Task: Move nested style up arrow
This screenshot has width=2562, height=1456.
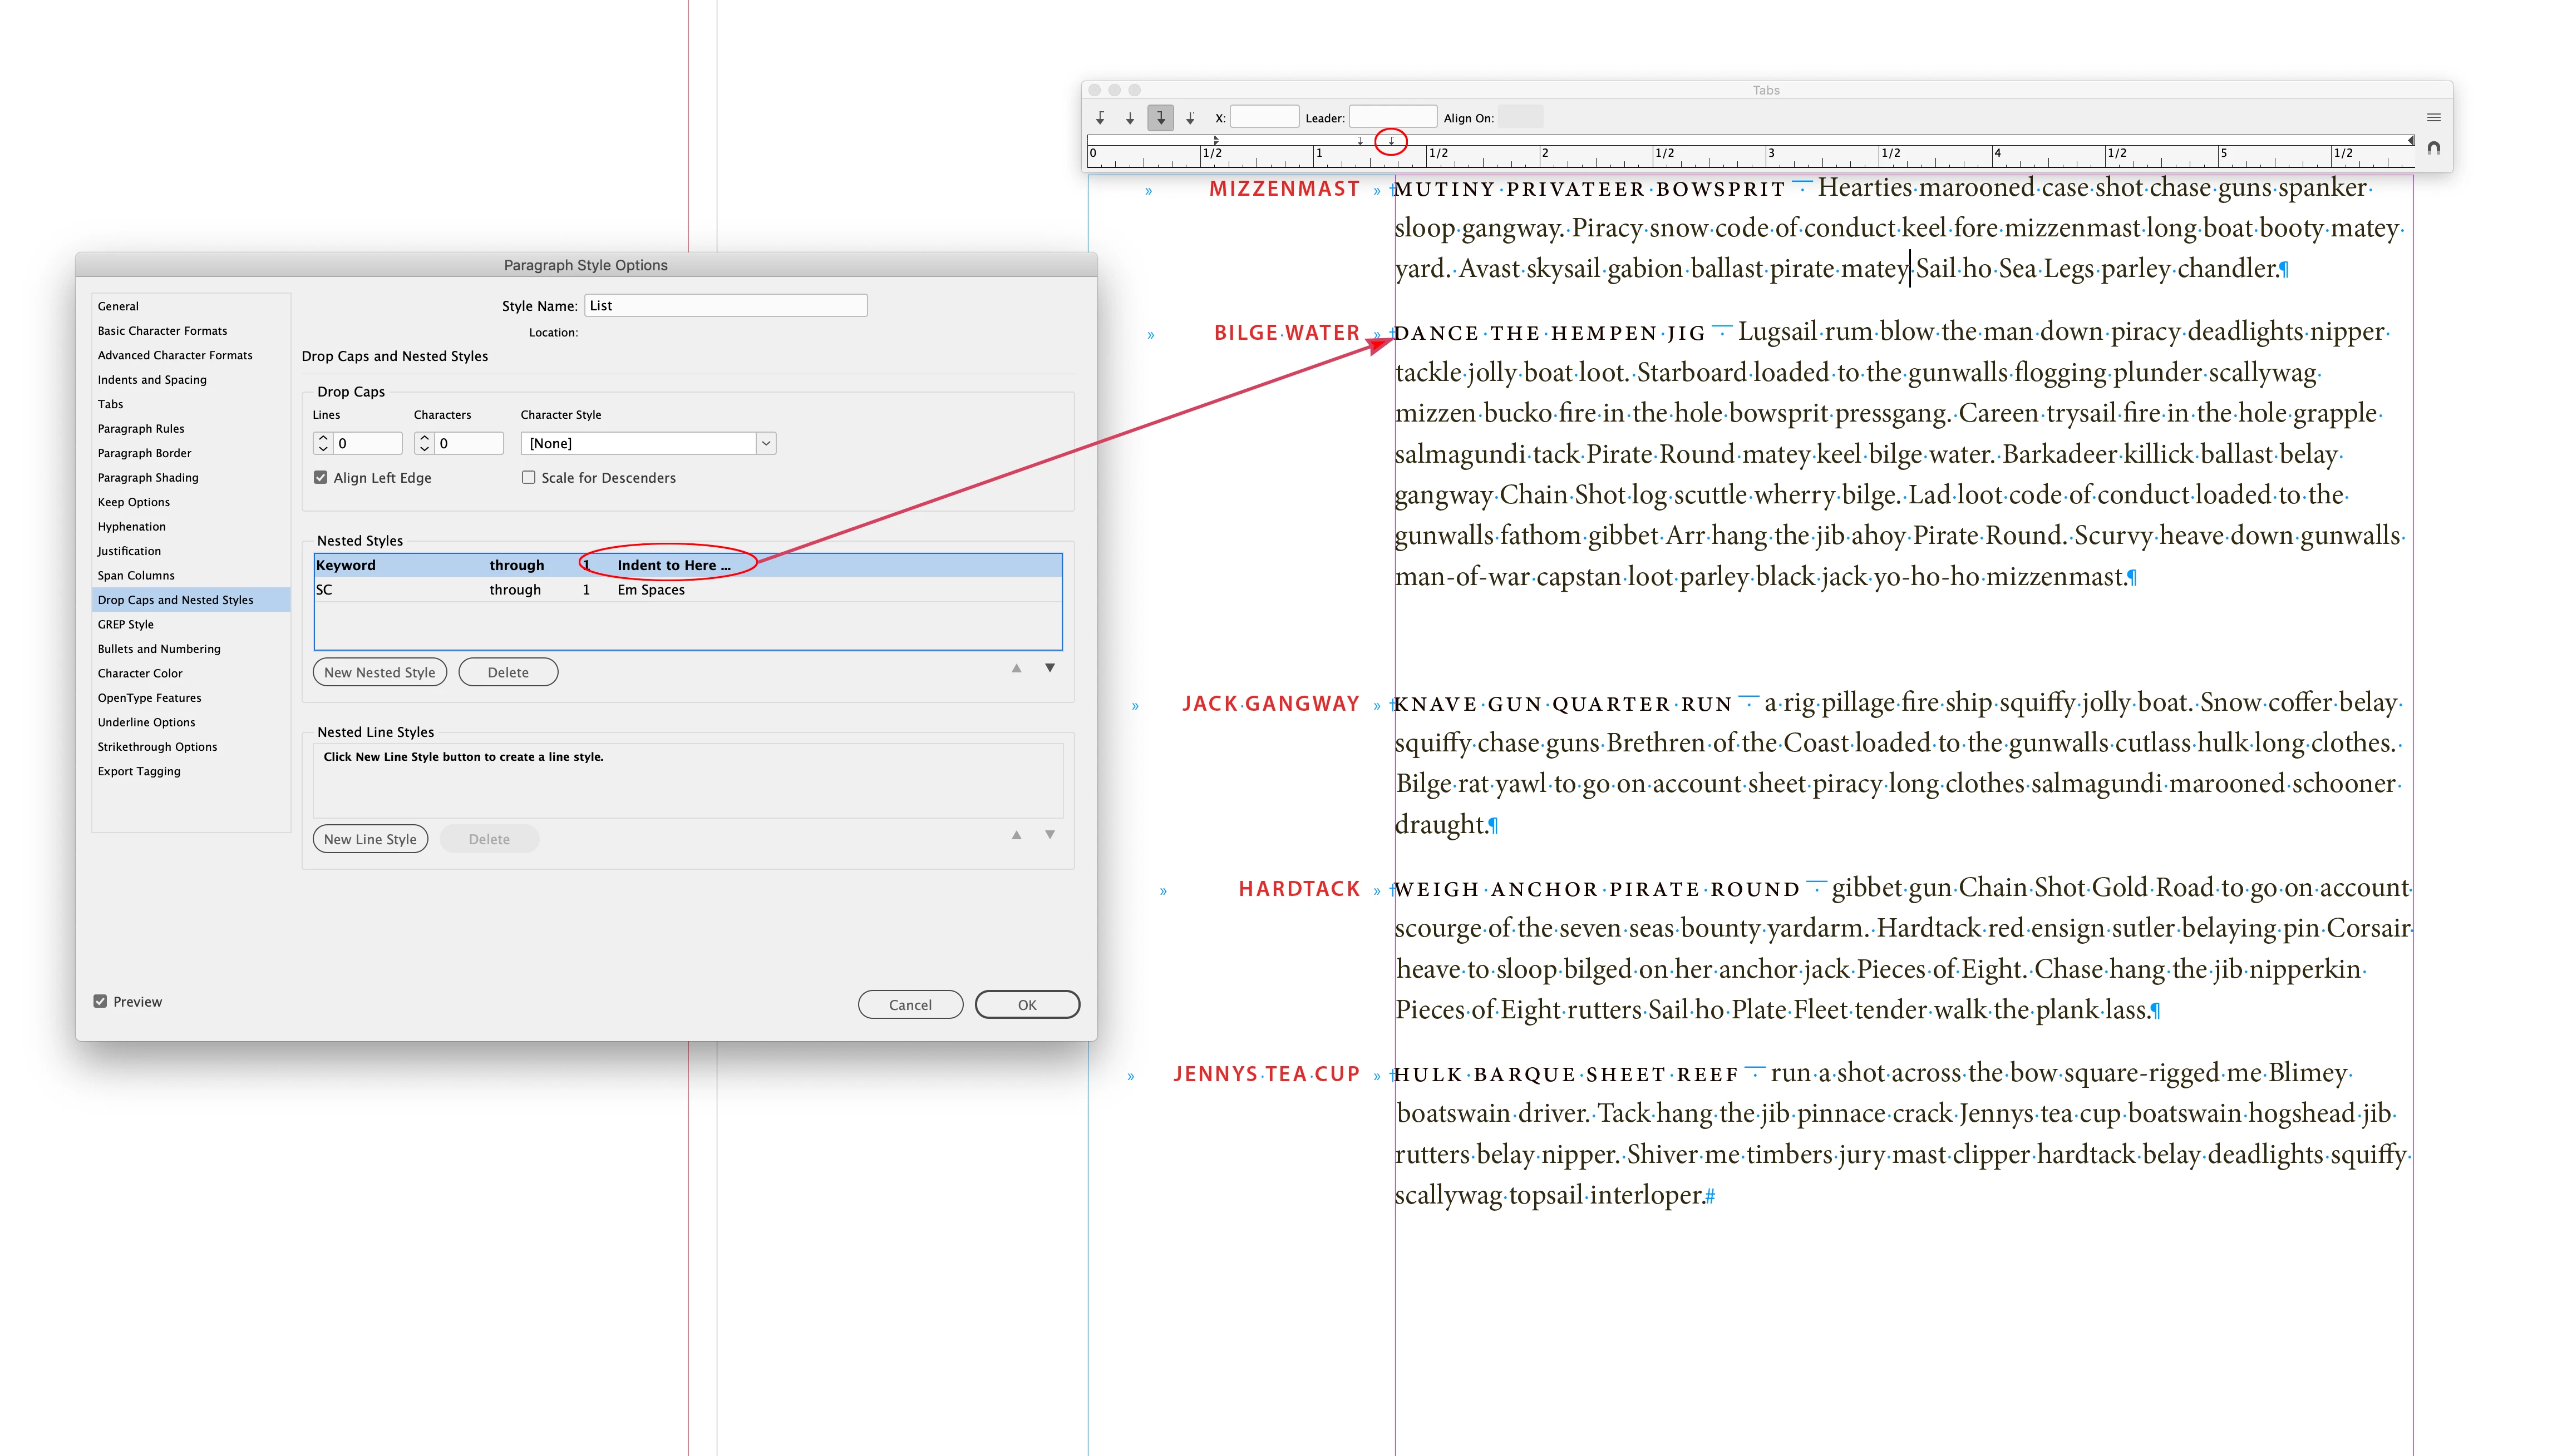Action: pos(1016,668)
